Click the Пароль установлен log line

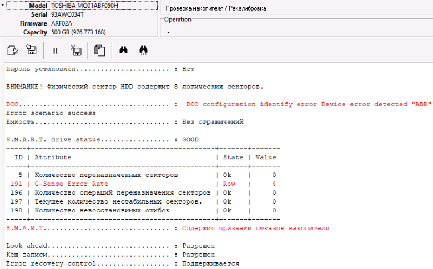coord(100,69)
